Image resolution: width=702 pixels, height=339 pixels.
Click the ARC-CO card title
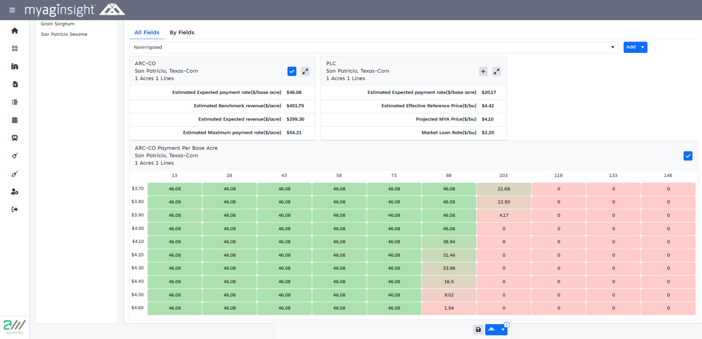coord(145,63)
